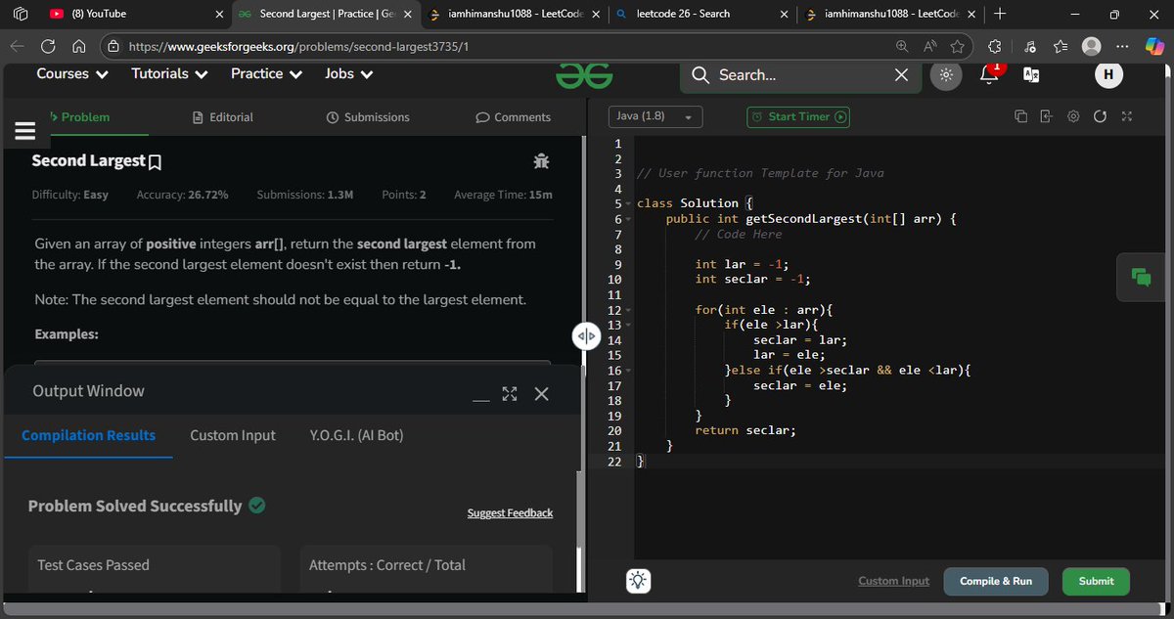This screenshot has height=619, width=1174.
Task: Refresh the browser page
Action: [49, 46]
